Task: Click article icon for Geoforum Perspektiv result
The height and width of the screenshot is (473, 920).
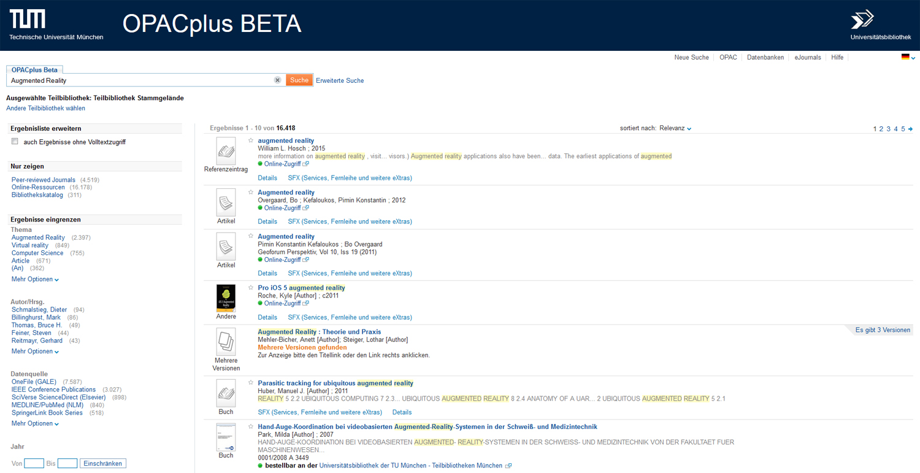Action: (226, 246)
